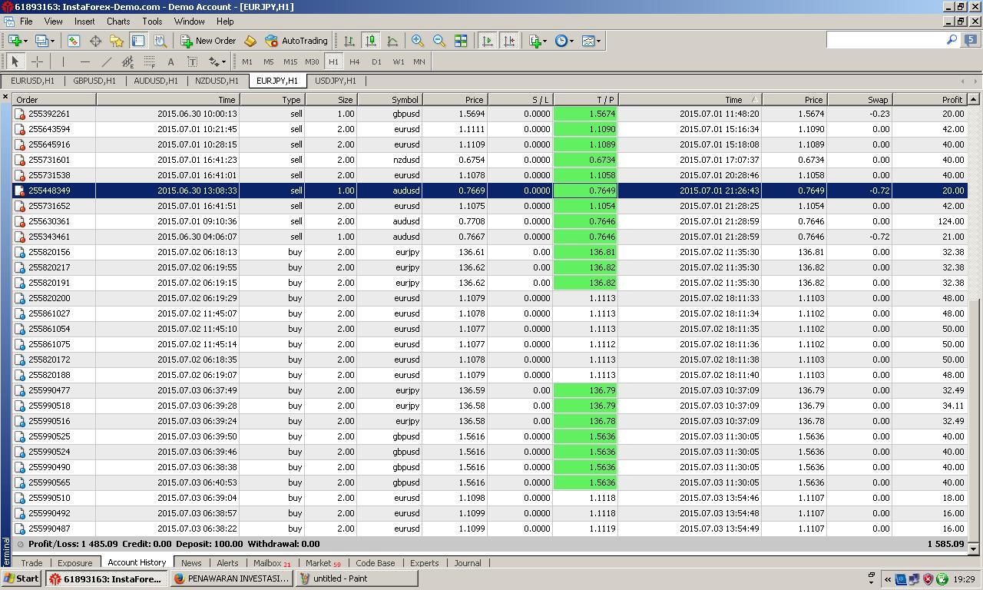Open the Profiles toolbar button

[x=41, y=41]
